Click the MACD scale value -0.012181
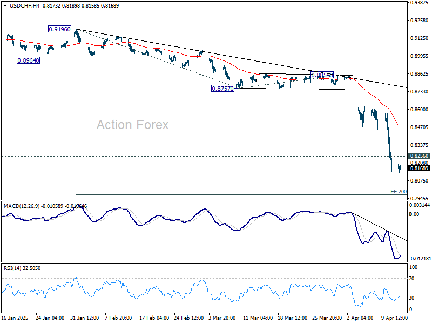Image resolution: width=432 pixels, height=324 pixels. (420, 259)
